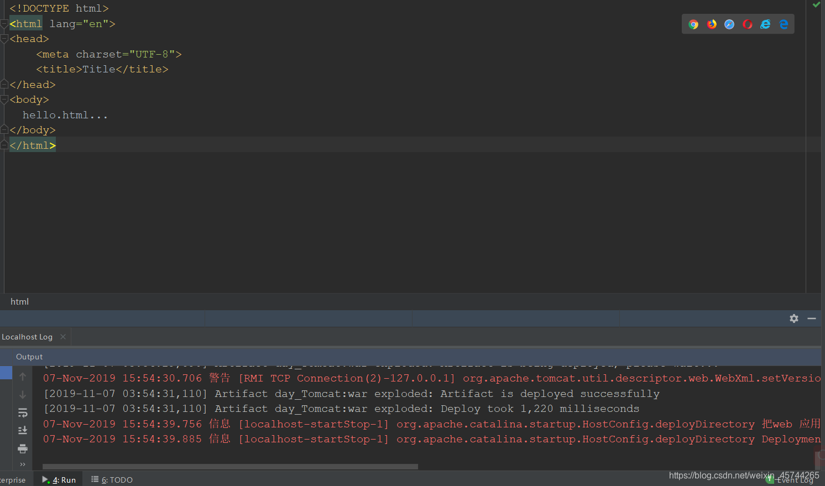Click the 15:54:39.756 deployDirectory log line
Screen dimensions: 825x486
tap(432, 424)
